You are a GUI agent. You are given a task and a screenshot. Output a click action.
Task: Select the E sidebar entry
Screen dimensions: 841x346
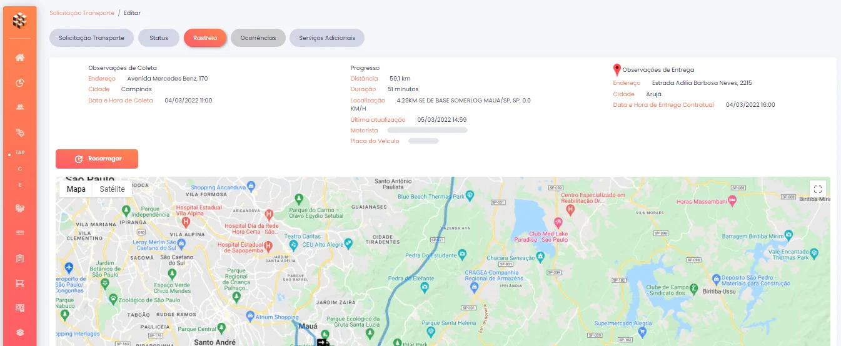pyautogui.click(x=20, y=185)
